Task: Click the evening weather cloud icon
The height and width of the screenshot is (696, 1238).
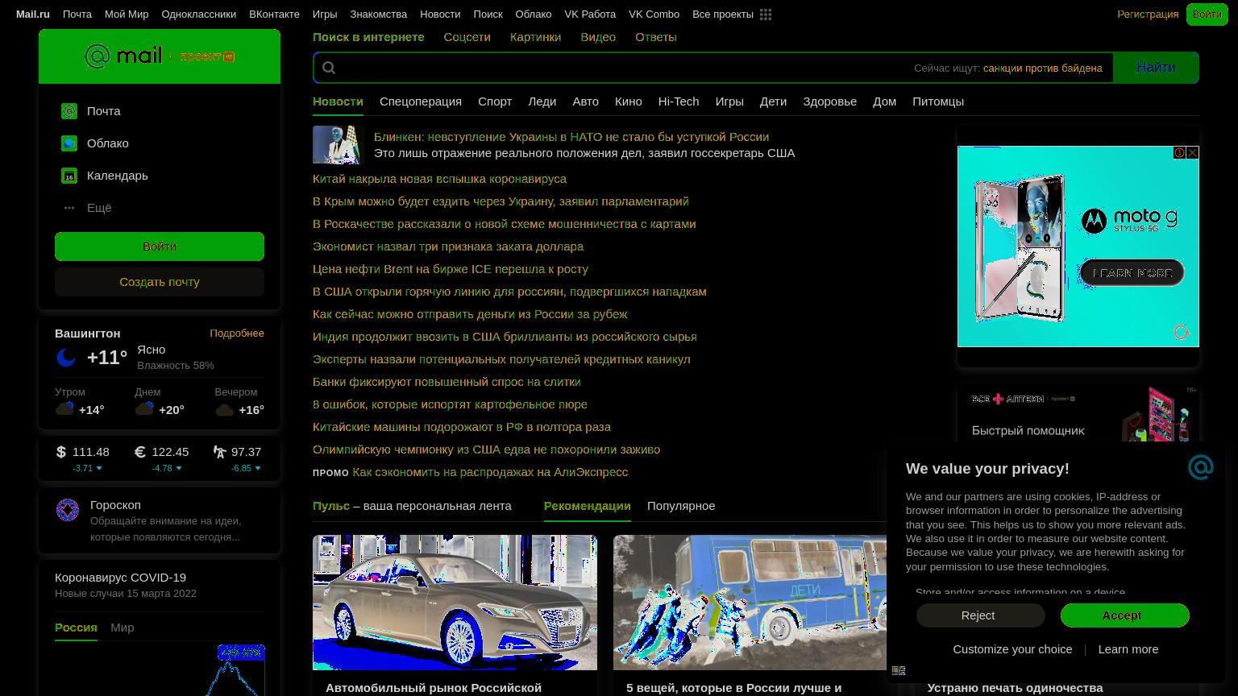Action: pyautogui.click(x=224, y=409)
